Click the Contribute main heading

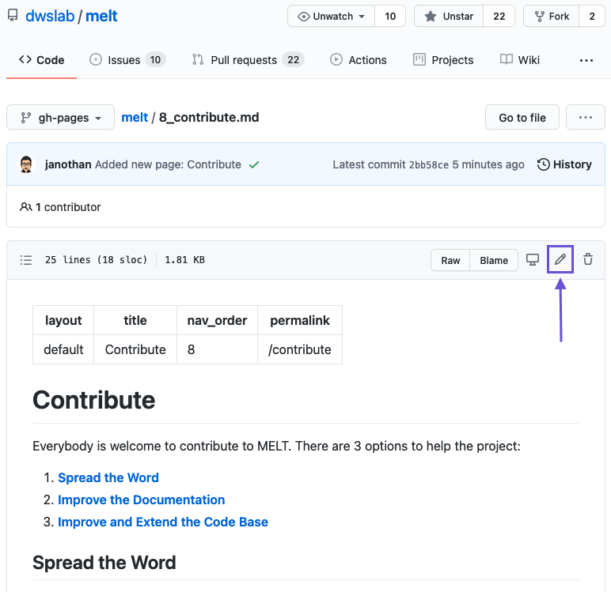pyautogui.click(x=94, y=400)
